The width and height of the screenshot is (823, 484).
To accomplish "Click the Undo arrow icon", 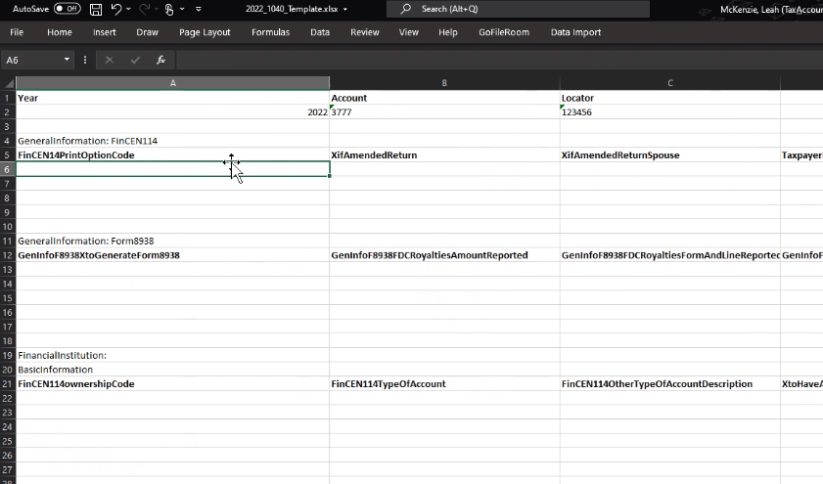I will coord(116,9).
